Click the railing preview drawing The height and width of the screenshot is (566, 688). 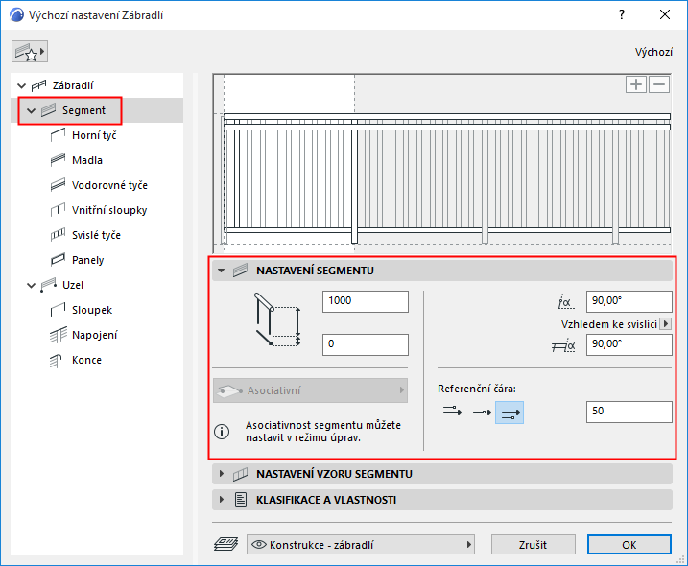(x=442, y=163)
